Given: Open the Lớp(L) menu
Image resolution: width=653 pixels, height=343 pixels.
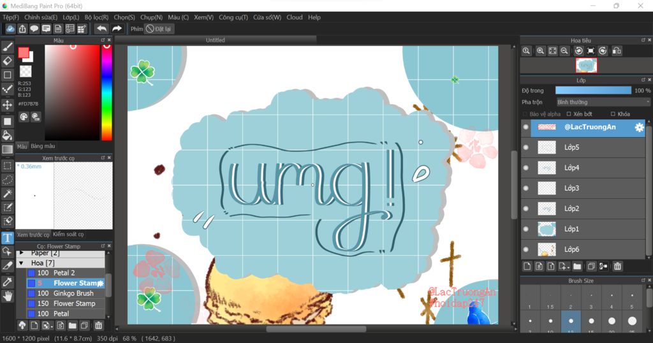Looking at the screenshot, I should [x=71, y=17].
